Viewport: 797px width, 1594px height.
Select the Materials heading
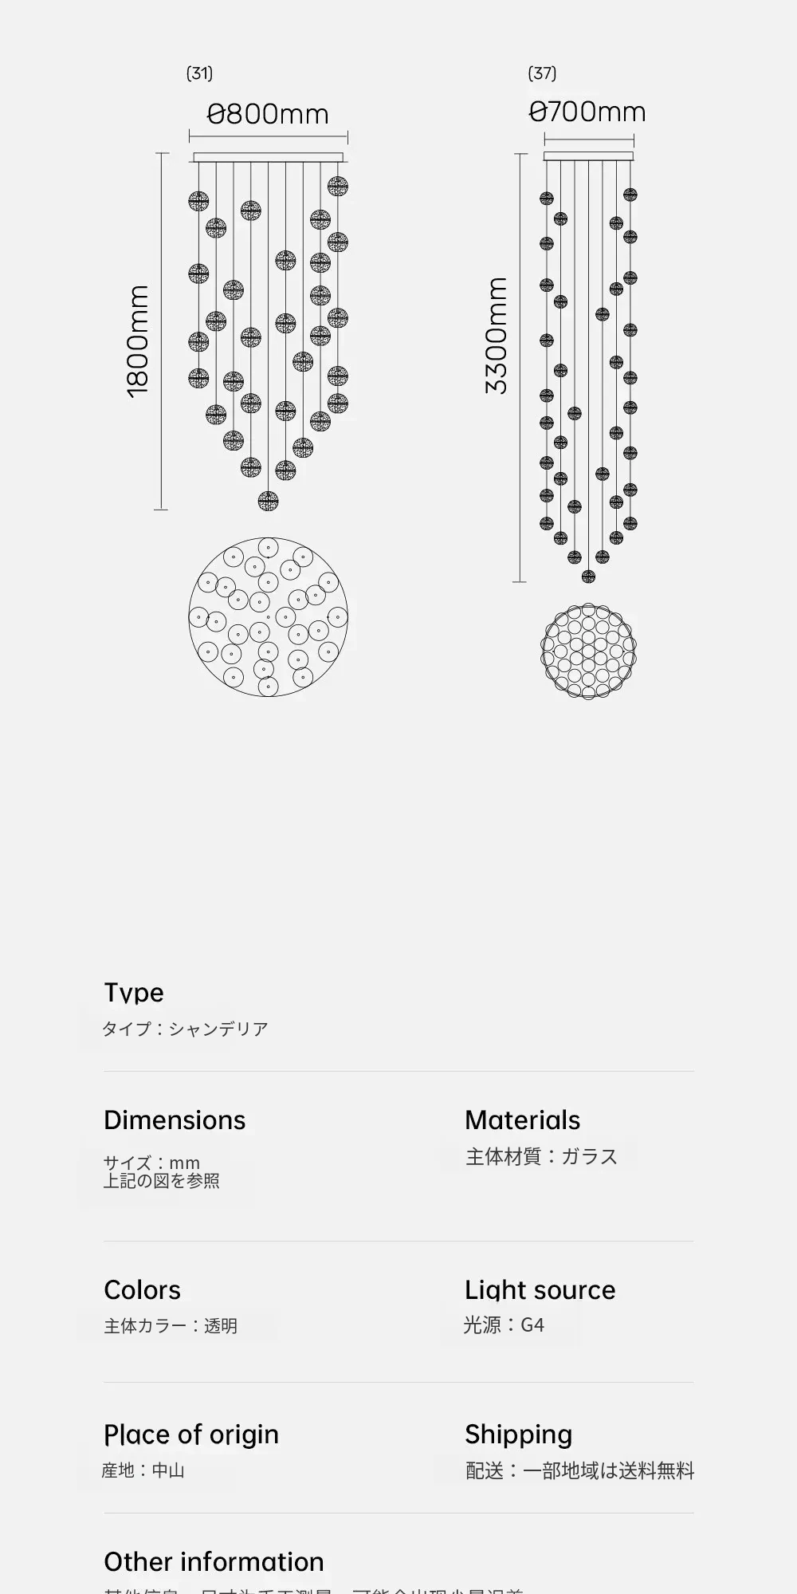(x=522, y=1120)
